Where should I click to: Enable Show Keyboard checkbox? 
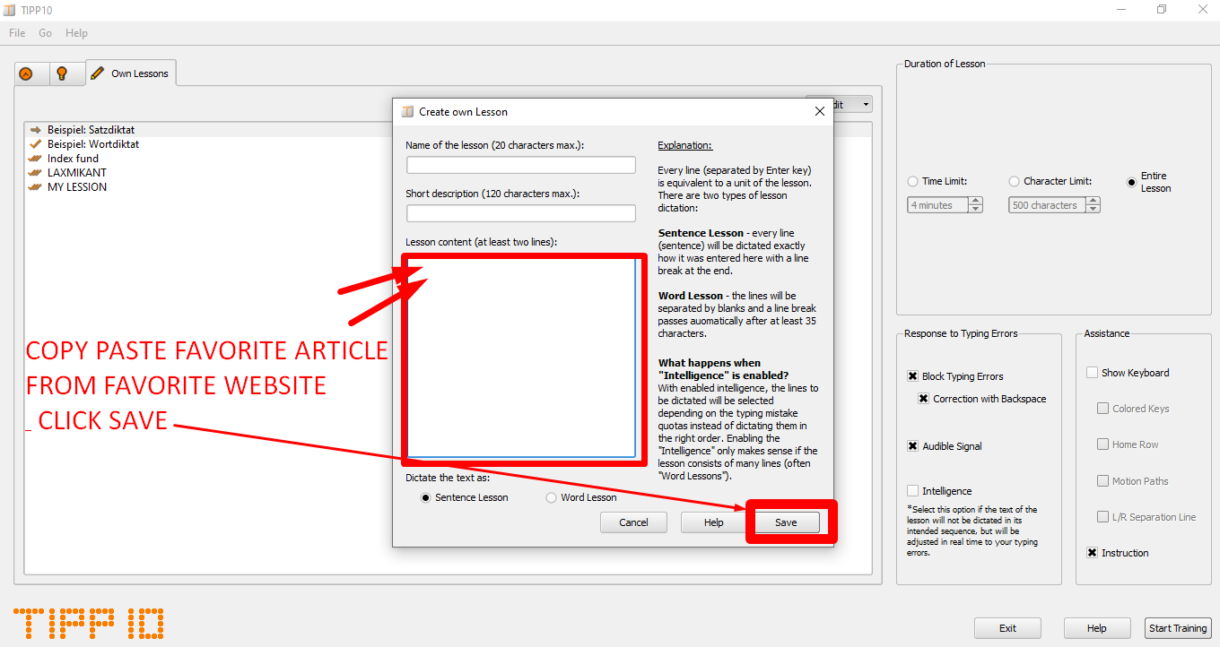pos(1093,373)
